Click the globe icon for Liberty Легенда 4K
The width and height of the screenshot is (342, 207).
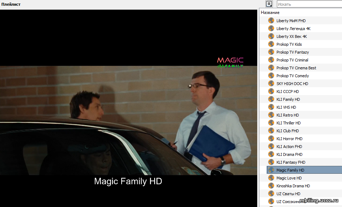point(271,28)
